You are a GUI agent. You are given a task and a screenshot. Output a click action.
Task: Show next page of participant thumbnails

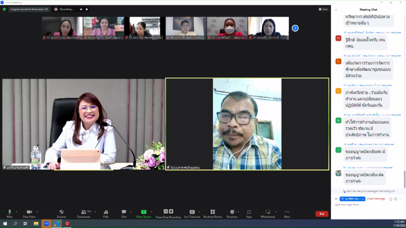[x=295, y=28]
